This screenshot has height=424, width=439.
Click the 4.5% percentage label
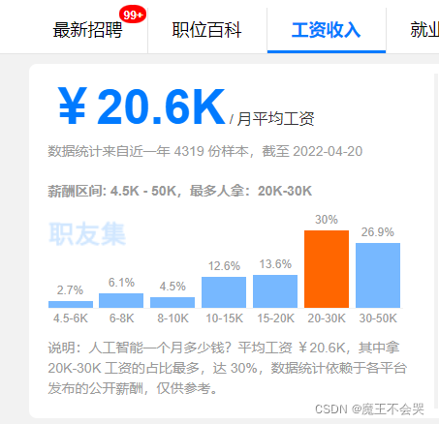pos(172,287)
